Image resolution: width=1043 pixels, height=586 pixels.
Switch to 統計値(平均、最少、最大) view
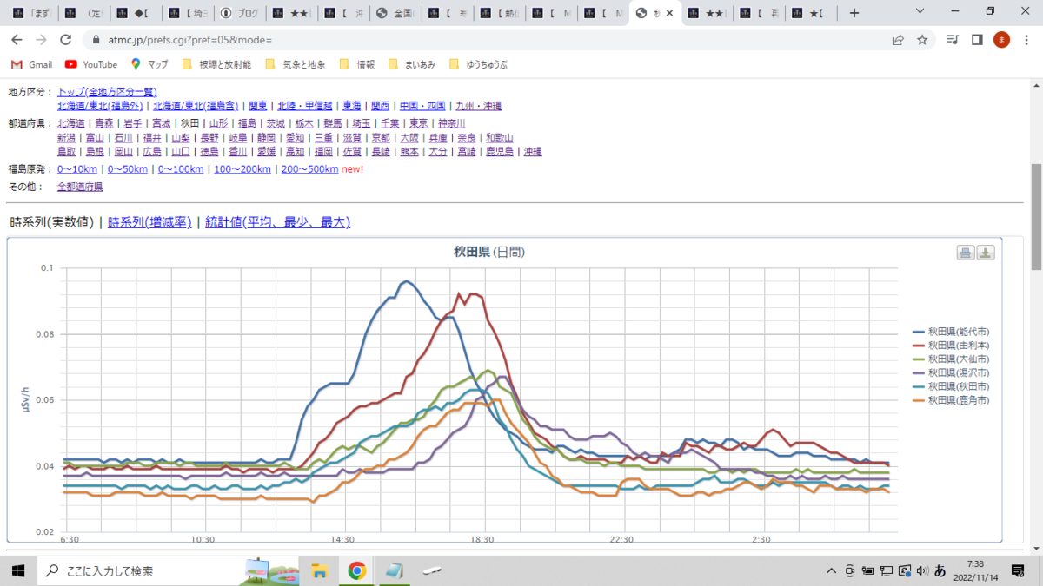[x=277, y=222]
